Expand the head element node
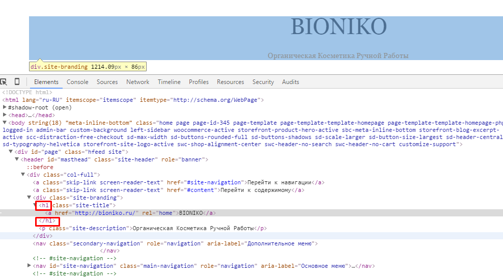This screenshot has height=277, width=503. [x=5, y=115]
